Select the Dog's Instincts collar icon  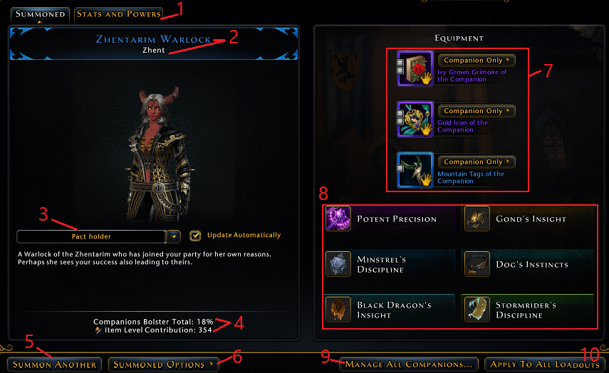(477, 264)
